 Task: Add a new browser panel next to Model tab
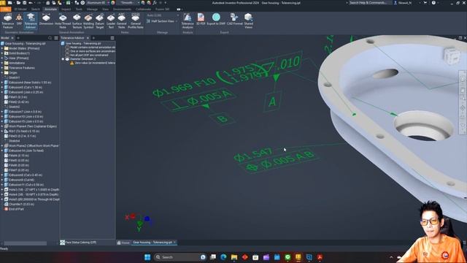tap(18, 38)
